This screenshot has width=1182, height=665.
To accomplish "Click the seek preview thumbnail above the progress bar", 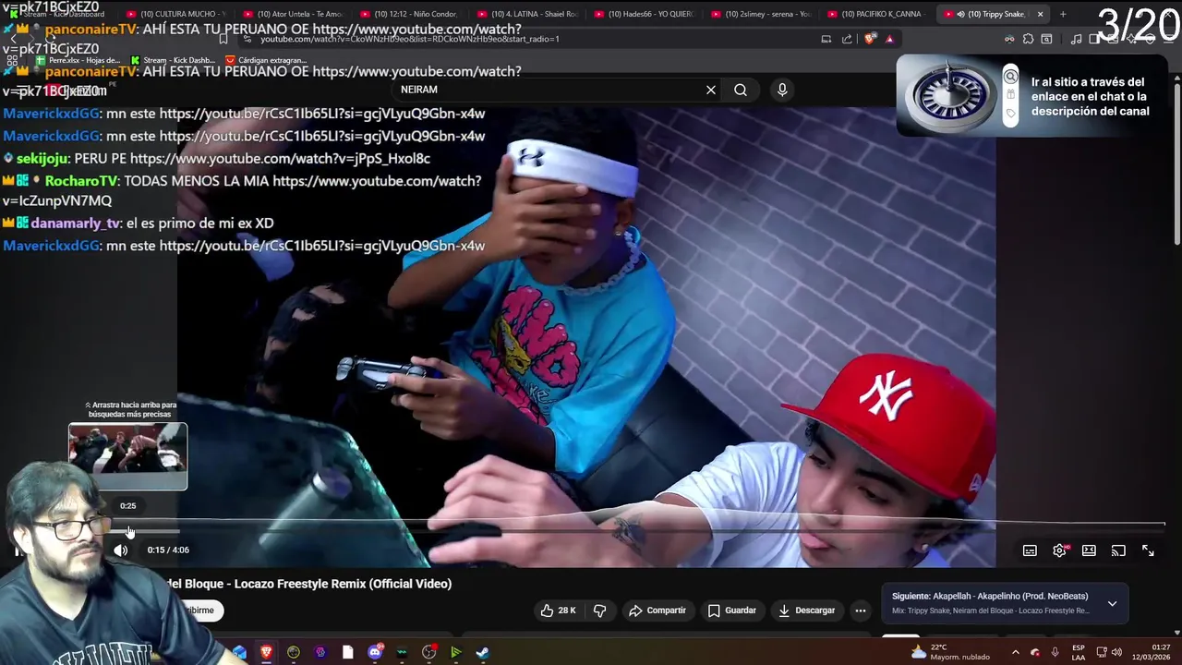I will [x=128, y=456].
